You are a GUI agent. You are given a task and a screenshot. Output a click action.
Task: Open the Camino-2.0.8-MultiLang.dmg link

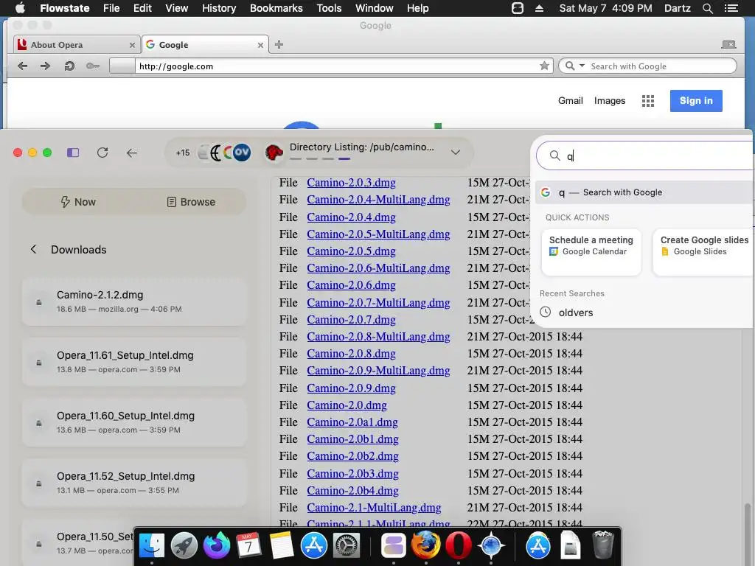tap(378, 336)
